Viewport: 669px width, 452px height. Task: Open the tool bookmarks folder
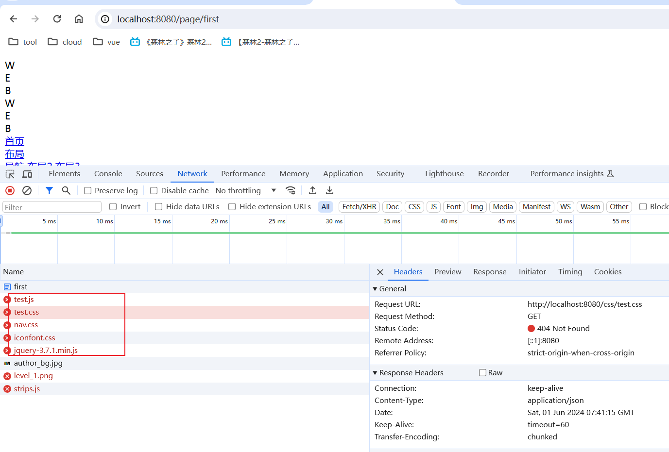coord(23,42)
